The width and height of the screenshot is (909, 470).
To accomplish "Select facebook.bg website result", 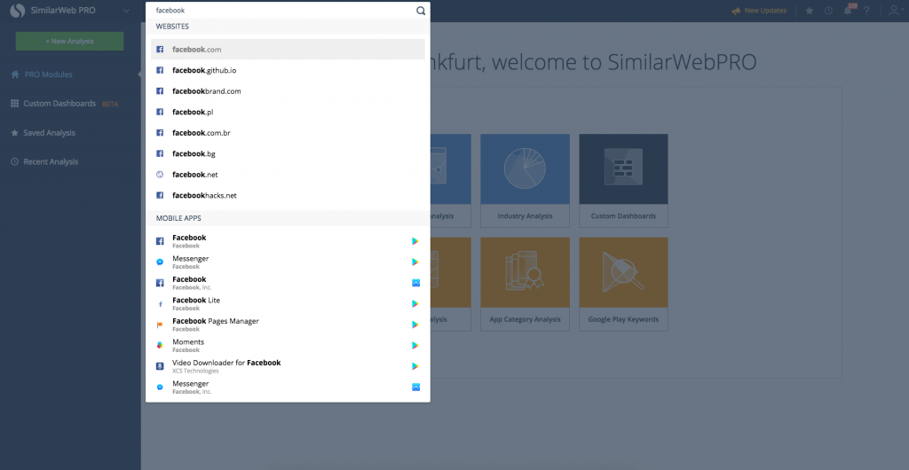I will click(x=288, y=153).
